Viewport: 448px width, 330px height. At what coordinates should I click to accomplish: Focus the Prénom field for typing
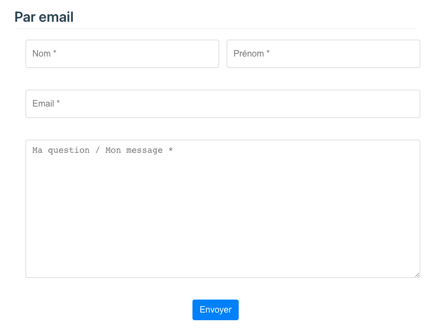click(323, 54)
